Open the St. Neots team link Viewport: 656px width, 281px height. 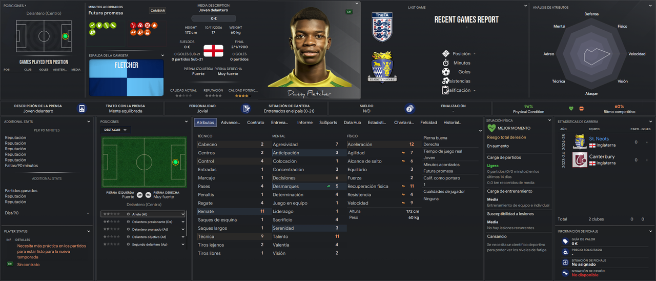tap(599, 139)
